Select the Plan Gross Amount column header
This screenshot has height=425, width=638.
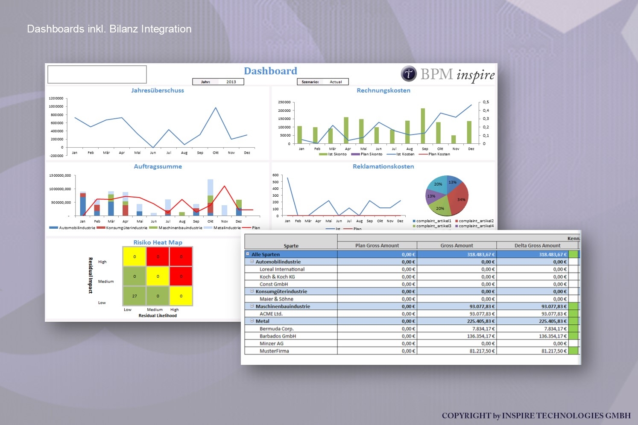coord(377,245)
